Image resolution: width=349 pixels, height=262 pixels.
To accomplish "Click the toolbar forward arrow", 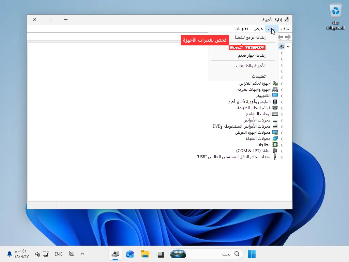I will click(x=288, y=37).
